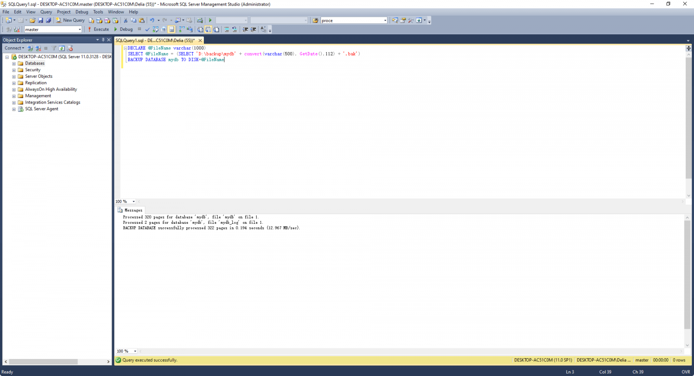Viewport: 694px width, 376px height.
Task: Select the SQL Server Agent node
Action: tap(42, 109)
